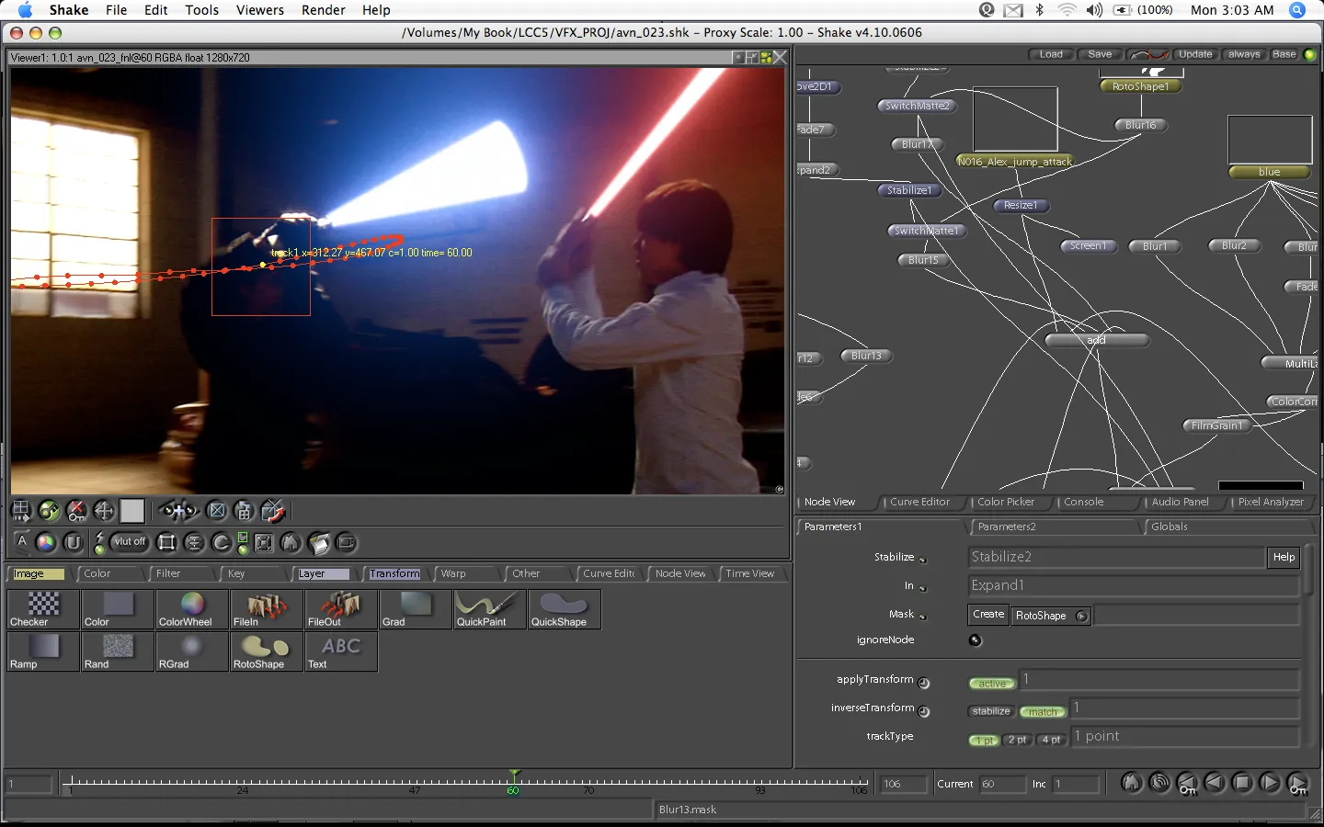
Task: Click the home reset view icon in viewer
Action: tap(291, 542)
